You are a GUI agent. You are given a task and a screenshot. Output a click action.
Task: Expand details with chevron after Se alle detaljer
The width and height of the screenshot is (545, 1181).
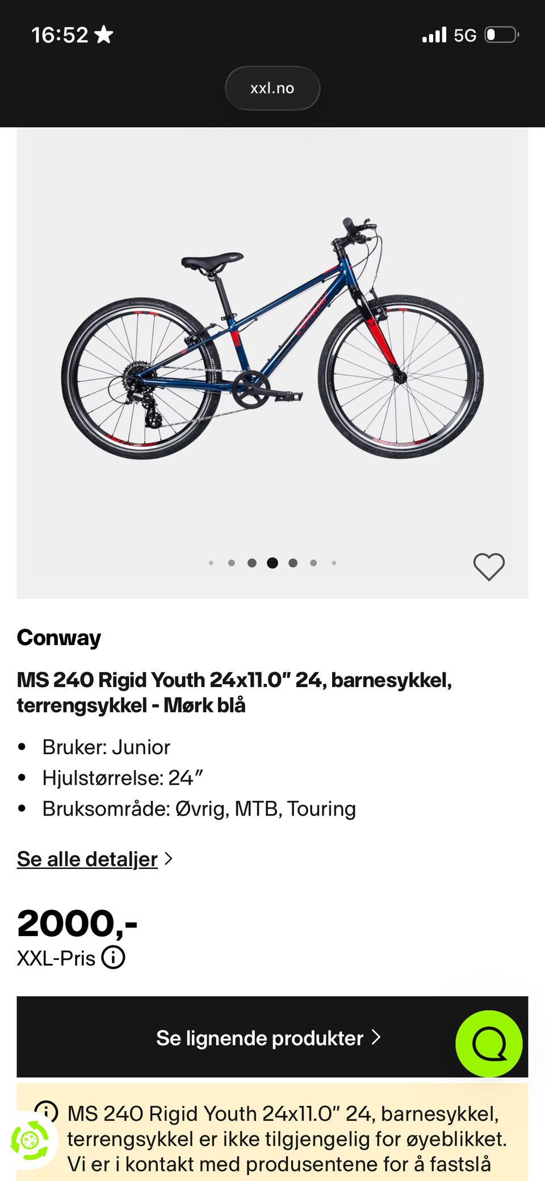pos(168,859)
